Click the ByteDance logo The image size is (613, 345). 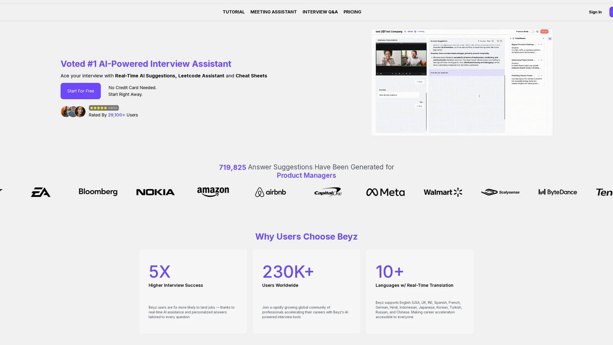coord(558,192)
